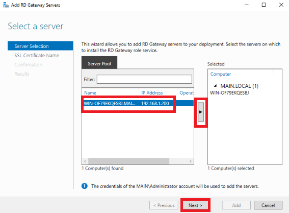The image size is (289, 213).
Task: Select the WIN-OF79EKQESBJ.MAI... server pool row
Action: pos(138,103)
